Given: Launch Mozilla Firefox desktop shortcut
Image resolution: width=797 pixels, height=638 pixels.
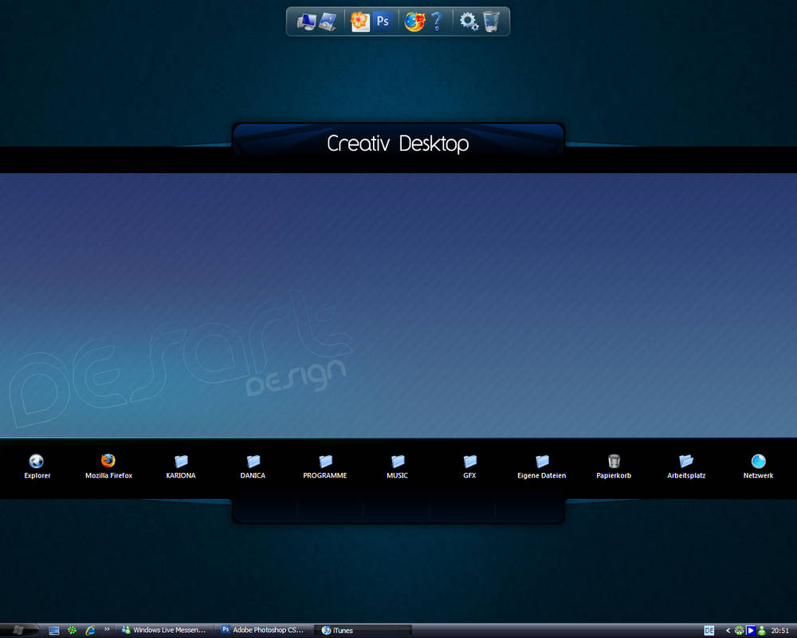Looking at the screenshot, I should click(x=108, y=467).
